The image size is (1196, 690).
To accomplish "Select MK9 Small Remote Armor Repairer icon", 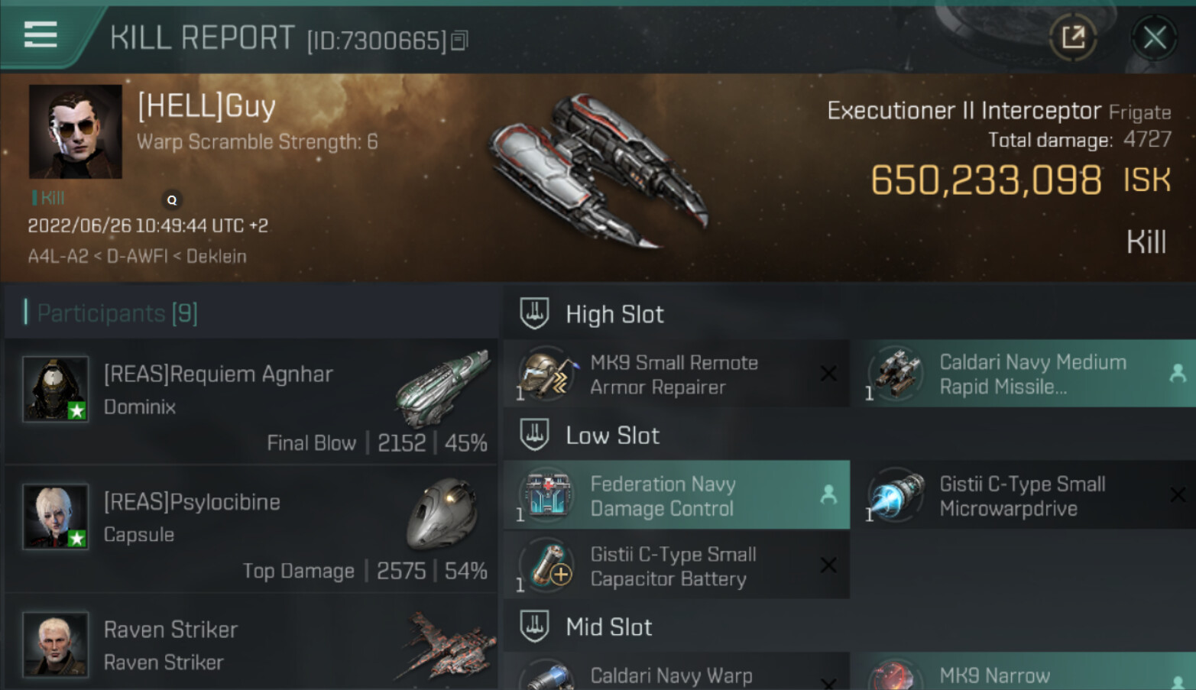I will coord(546,374).
